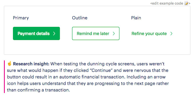Click the quoted word Continue in the paragraph

coord(102,71)
